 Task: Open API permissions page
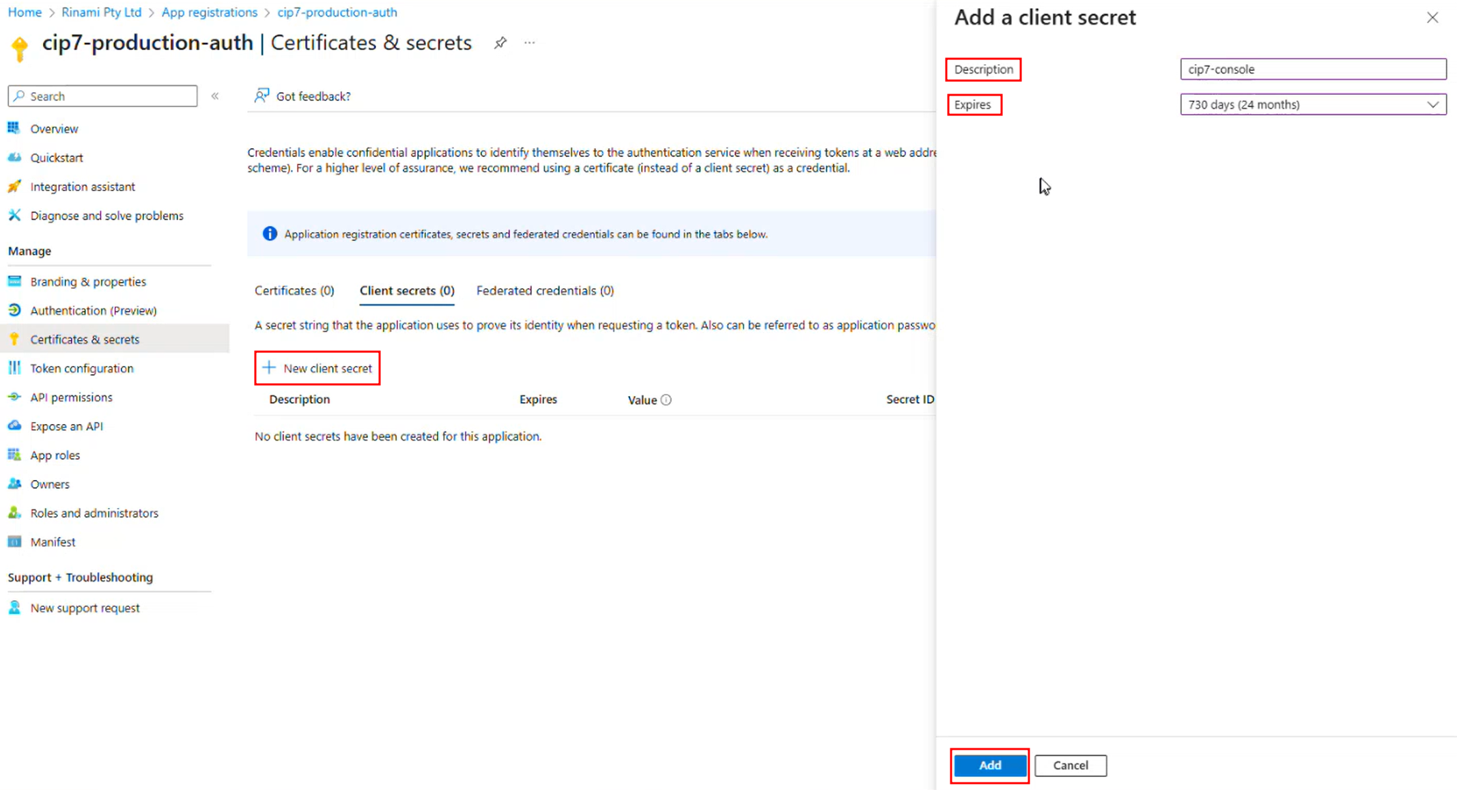click(71, 397)
